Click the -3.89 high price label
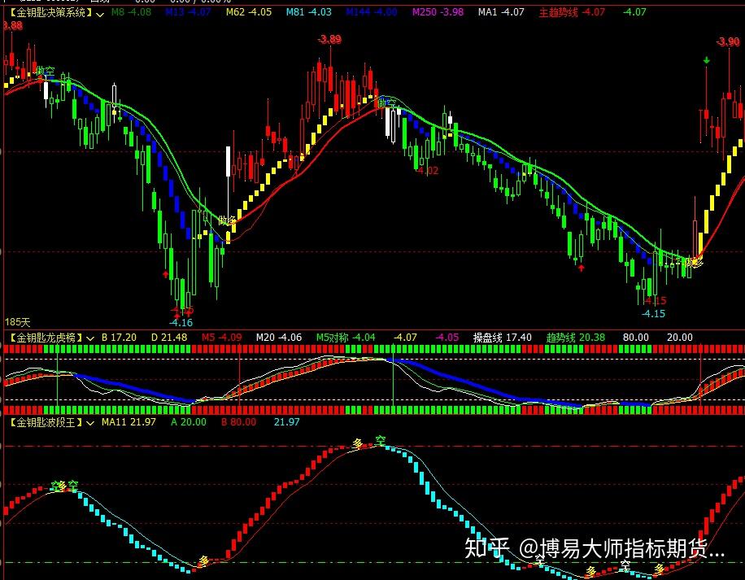This screenshot has width=745, height=580. coord(329,39)
